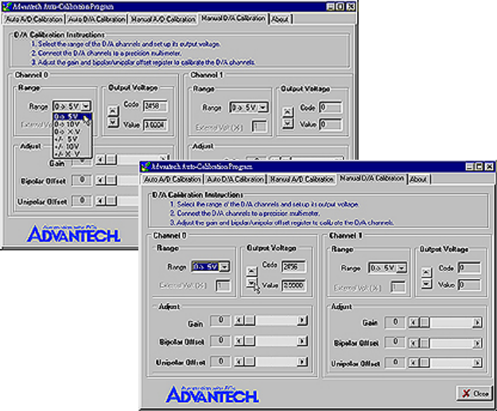This screenshot has width=497, height=411.
Task: Click right arrow of Channel 0 Gain scrollbar, front window
Action: click(x=302, y=321)
